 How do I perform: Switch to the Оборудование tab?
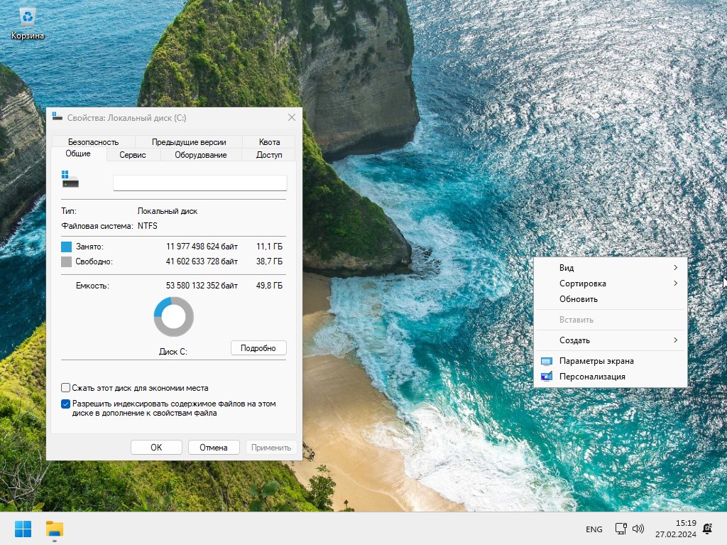point(201,155)
